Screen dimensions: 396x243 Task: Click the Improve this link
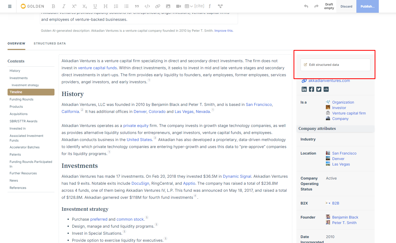223,31
